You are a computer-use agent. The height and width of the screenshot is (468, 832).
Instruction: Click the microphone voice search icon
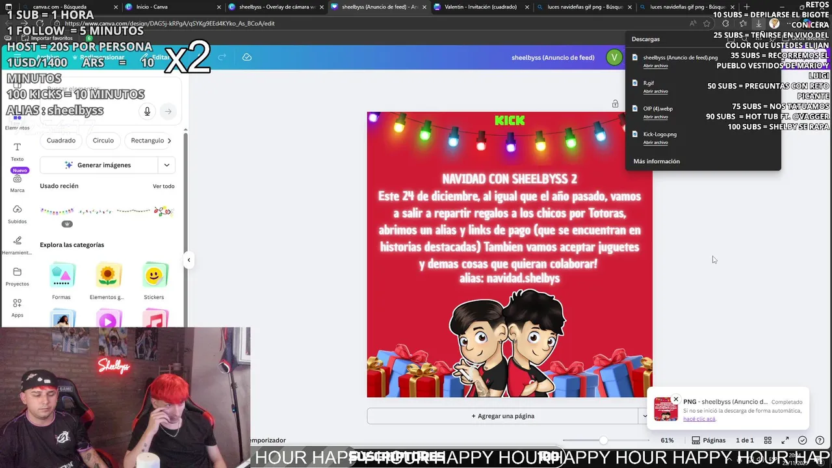point(147,111)
